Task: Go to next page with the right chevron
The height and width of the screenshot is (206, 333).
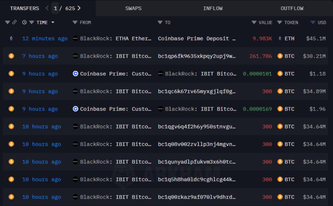Action: [79, 8]
